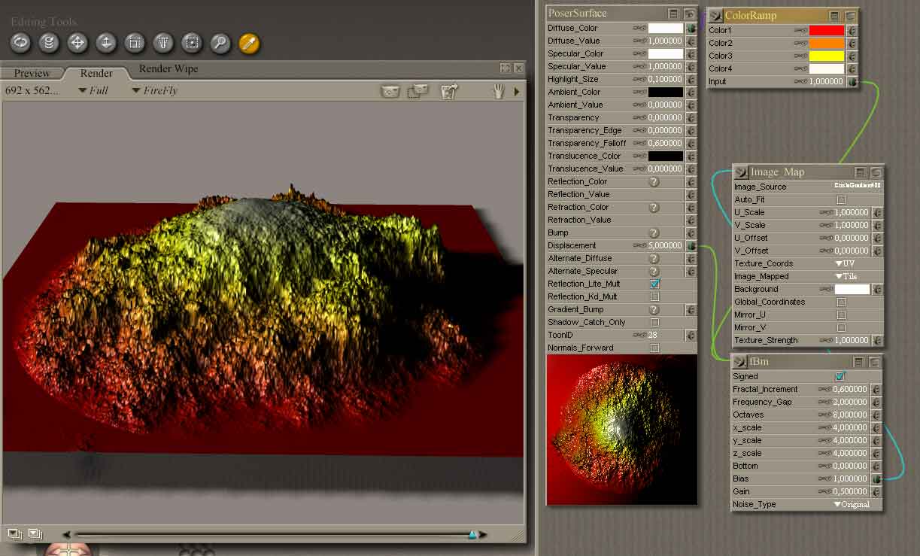Toggle the Reflection_Lite_Mult checkbox
The height and width of the screenshot is (556, 920).
coord(654,284)
